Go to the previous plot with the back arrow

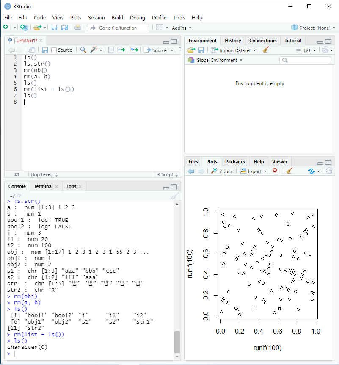191,171
